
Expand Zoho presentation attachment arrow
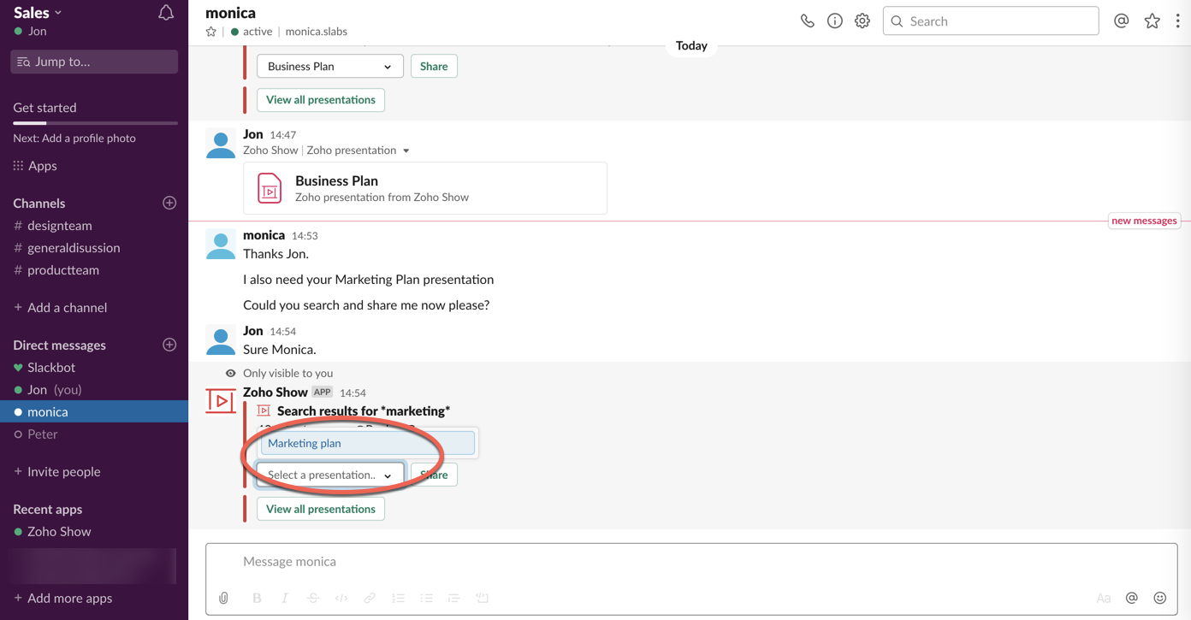click(x=406, y=151)
